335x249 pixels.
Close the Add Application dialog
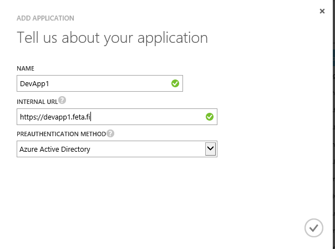322,11
